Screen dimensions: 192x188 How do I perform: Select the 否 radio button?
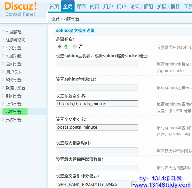tap(75, 47)
